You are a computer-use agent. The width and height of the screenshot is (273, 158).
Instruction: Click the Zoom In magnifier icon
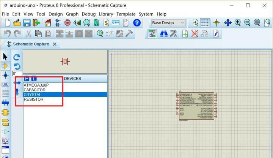point(238,23)
